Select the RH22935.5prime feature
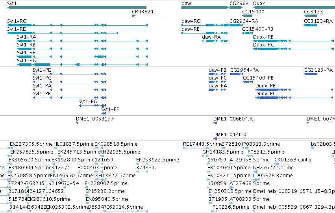This screenshot has height=213, width=335. coord(102,156)
